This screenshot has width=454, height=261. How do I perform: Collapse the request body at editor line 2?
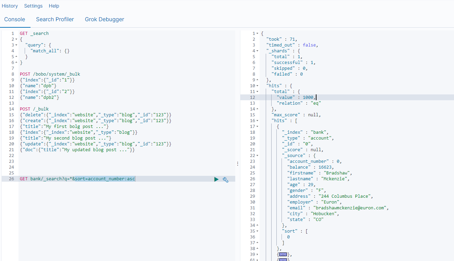pos(16,39)
